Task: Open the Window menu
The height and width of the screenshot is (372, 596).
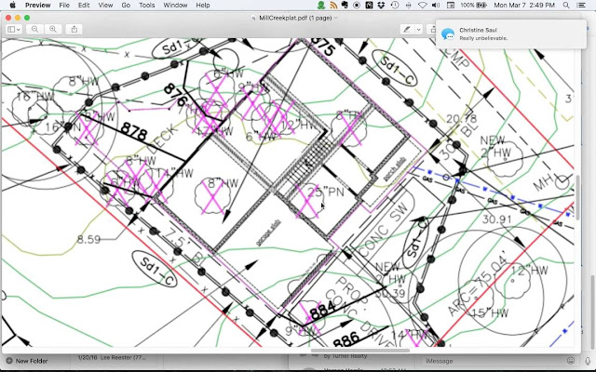Action: tap(175, 5)
